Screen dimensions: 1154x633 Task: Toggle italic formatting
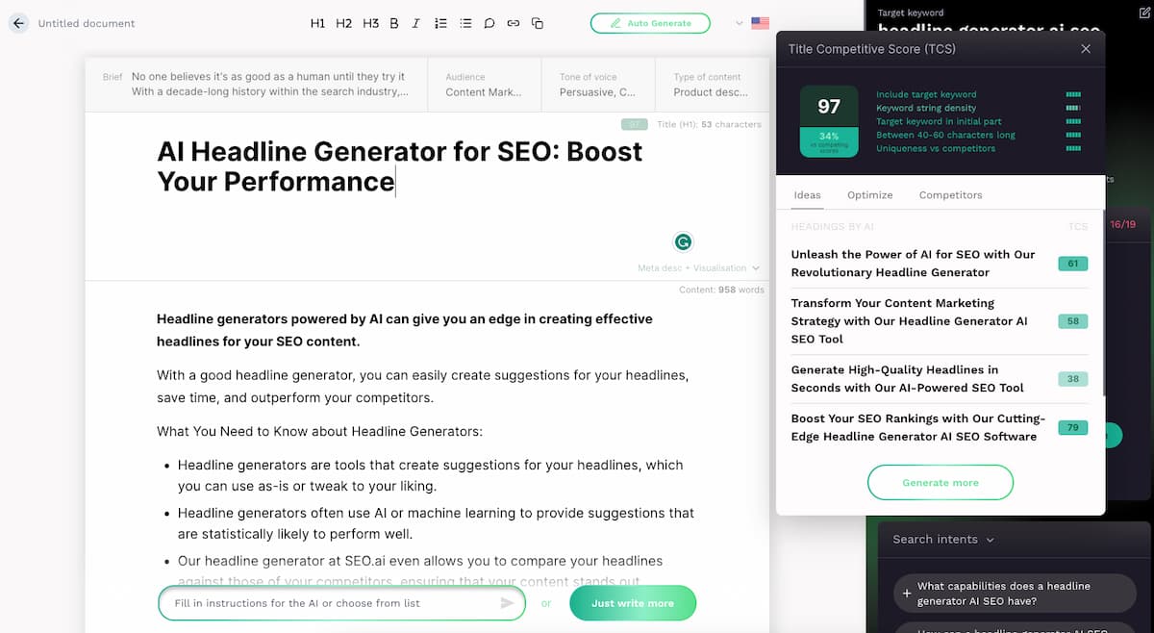[x=415, y=23]
